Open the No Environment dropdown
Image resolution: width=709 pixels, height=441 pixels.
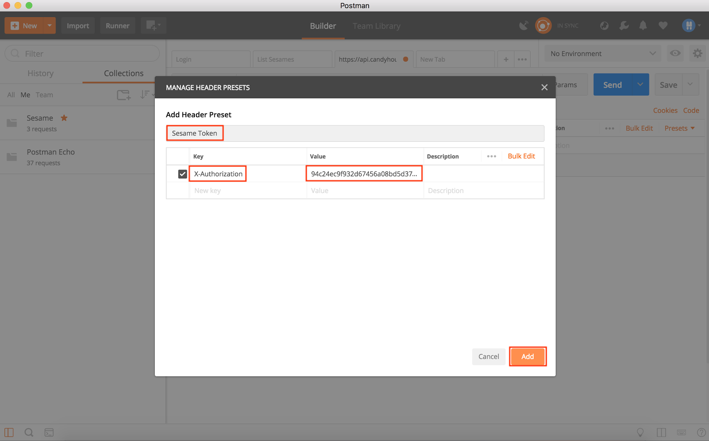pos(603,54)
